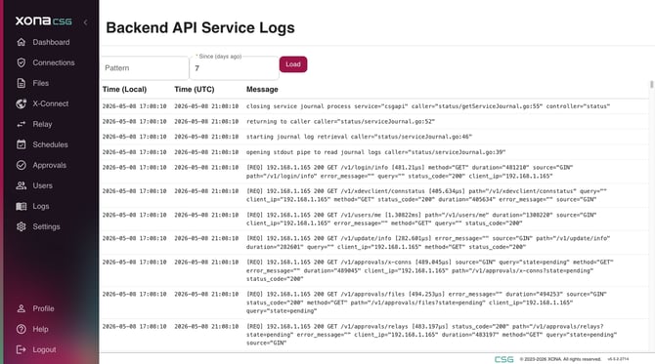Click the CSG footer logo
Screen dimensions: 655x364
coord(503,359)
